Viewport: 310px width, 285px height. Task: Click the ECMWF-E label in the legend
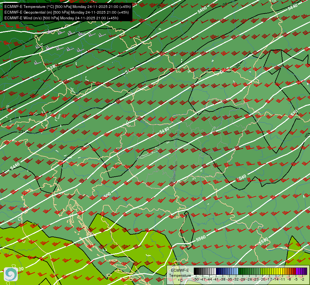click(180, 270)
